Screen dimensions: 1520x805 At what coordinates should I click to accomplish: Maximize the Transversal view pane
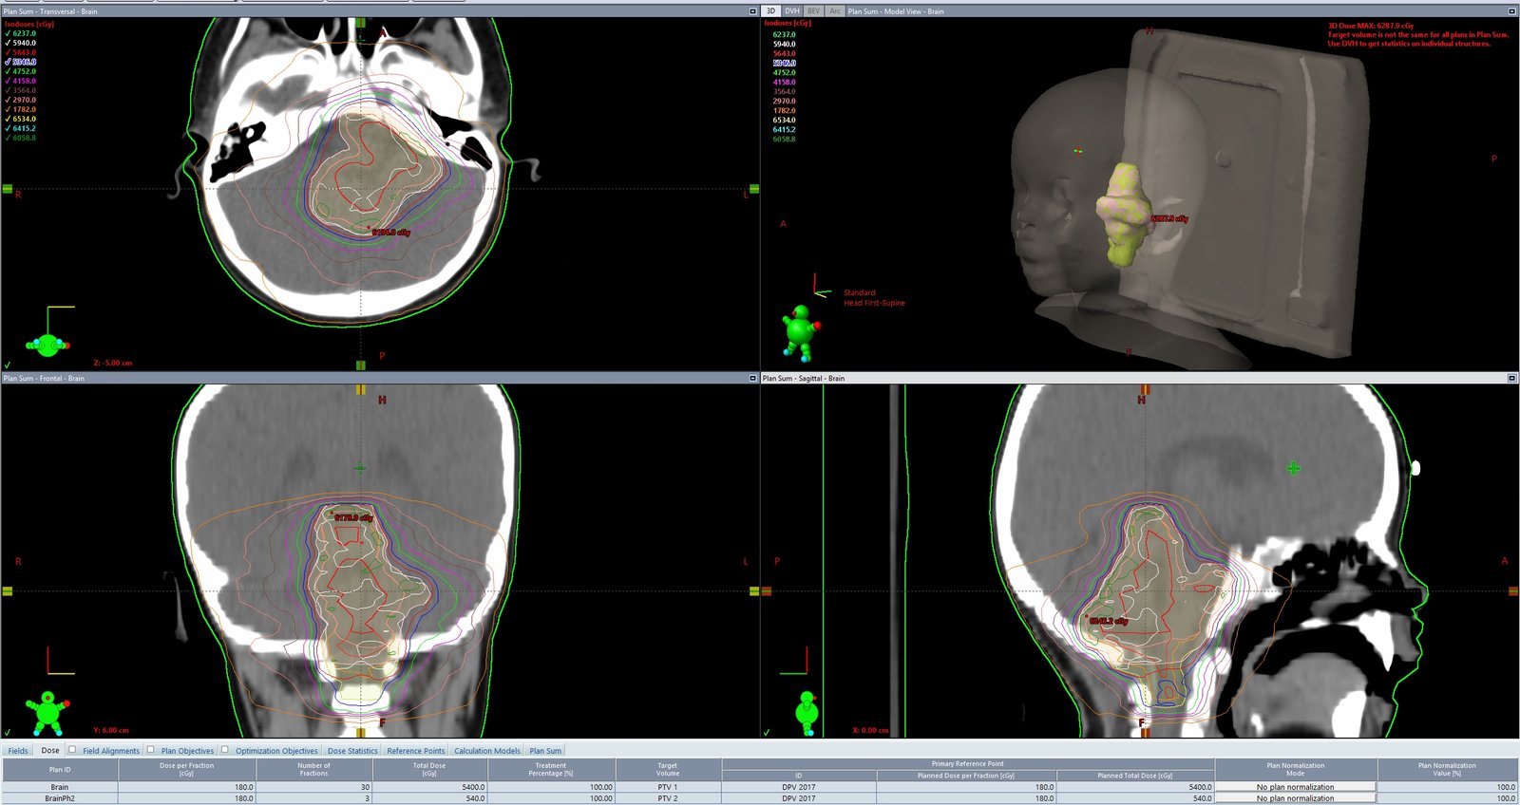(752, 11)
